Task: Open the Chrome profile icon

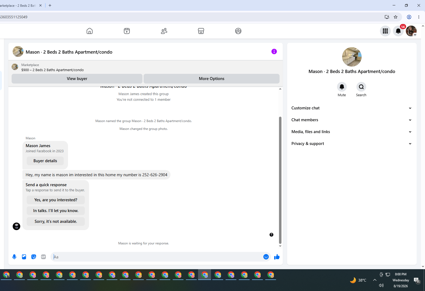Action: pyautogui.click(x=409, y=17)
